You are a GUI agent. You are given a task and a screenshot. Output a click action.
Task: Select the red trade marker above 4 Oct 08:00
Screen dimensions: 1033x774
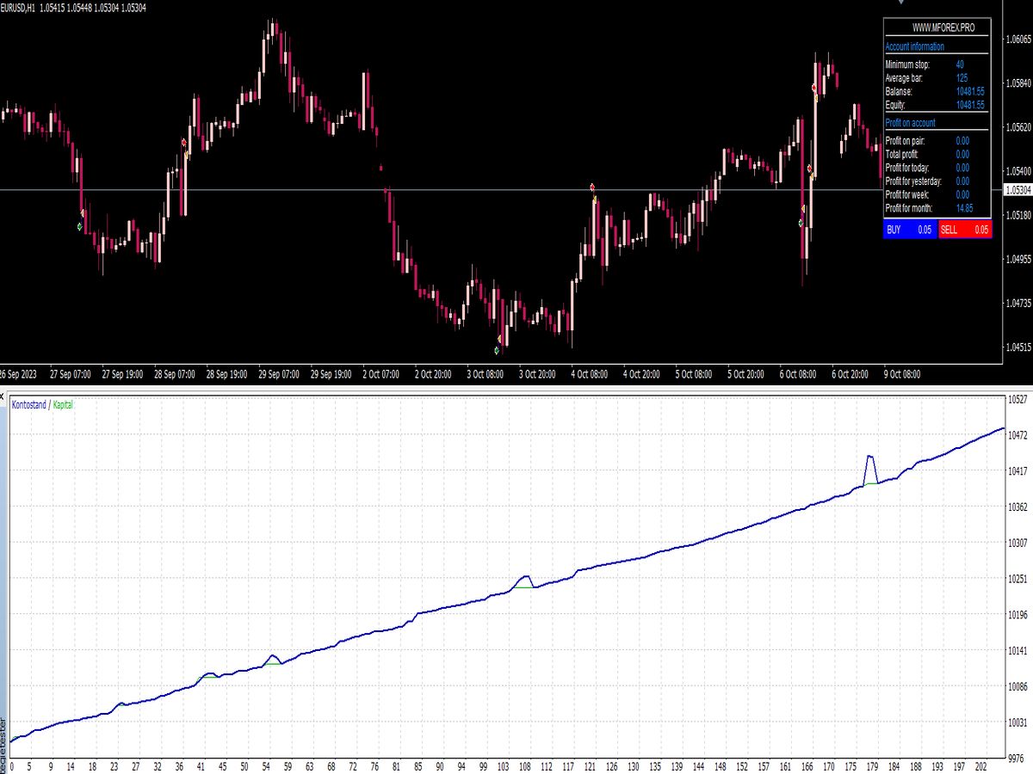[592, 187]
